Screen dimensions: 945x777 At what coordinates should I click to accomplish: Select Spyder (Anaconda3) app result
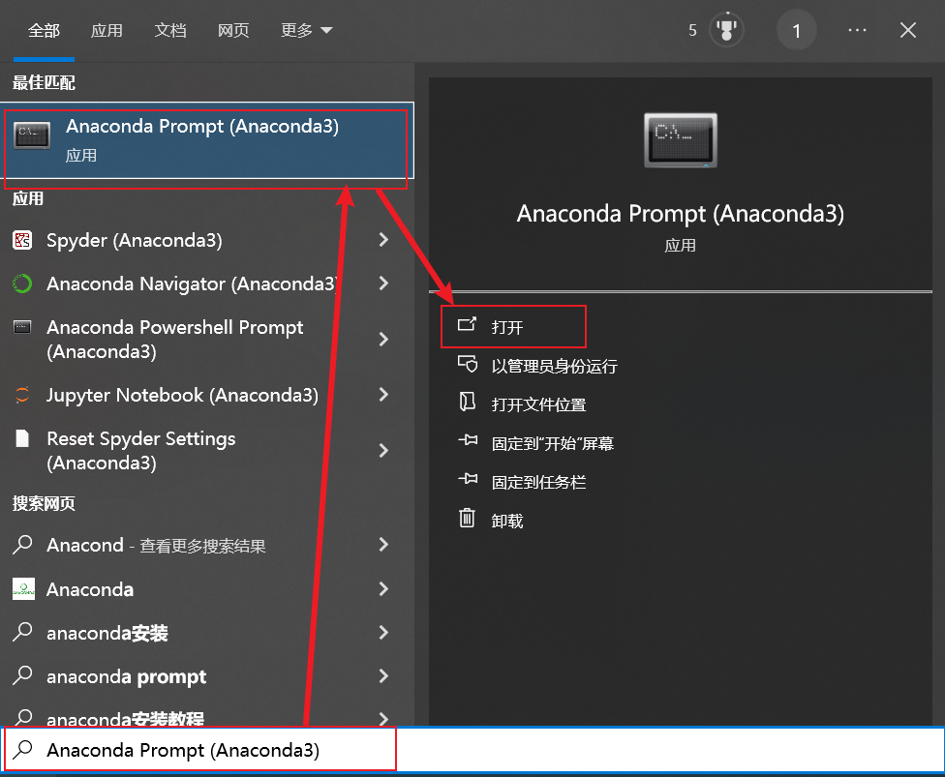pos(207,240)
